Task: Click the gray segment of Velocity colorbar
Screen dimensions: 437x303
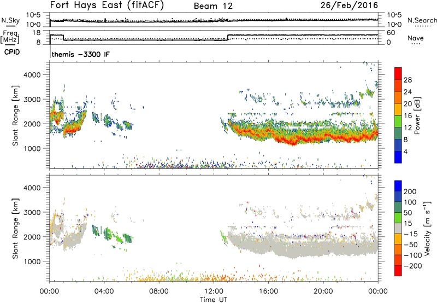Action: (398, 228)
